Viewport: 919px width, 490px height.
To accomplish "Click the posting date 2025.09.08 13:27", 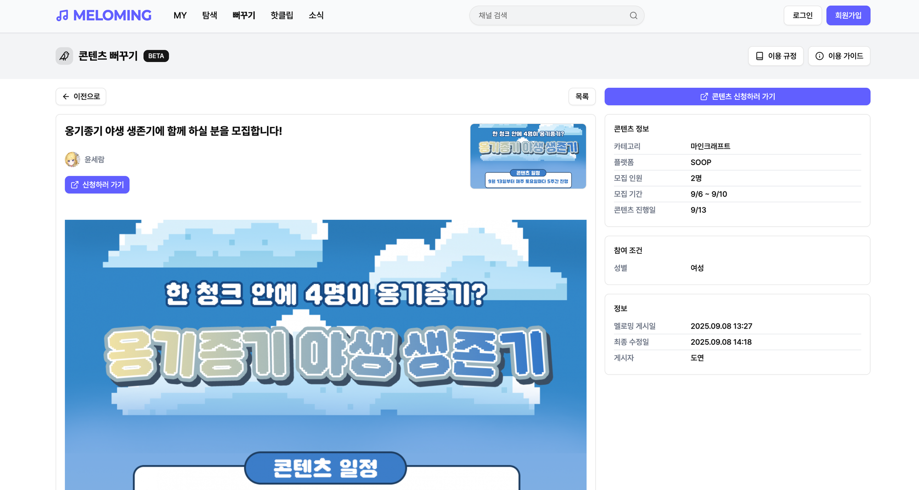I will [721, 326].
